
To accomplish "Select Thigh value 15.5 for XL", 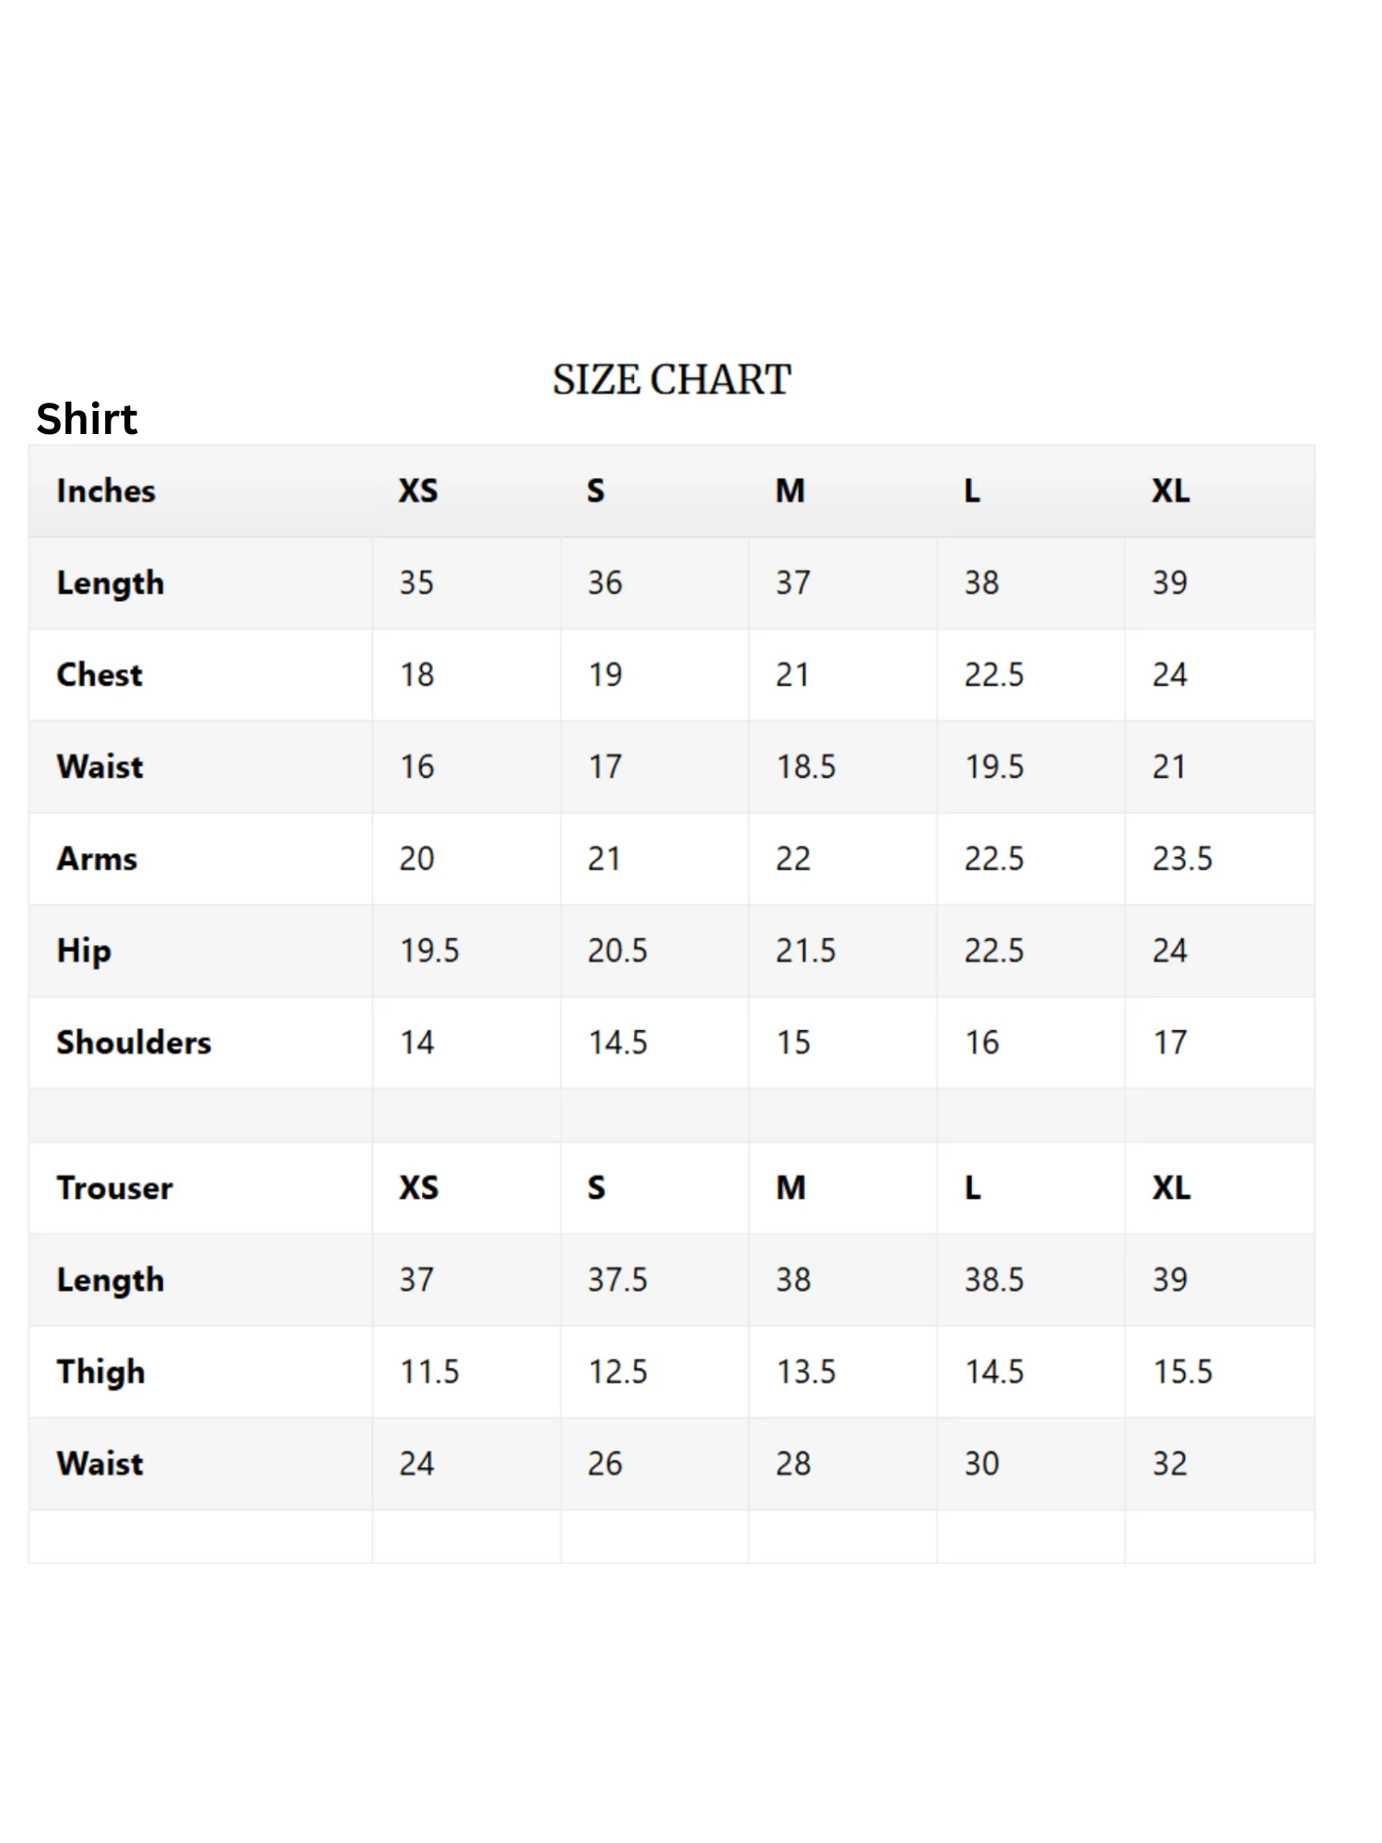I will click(1183, 1372).
